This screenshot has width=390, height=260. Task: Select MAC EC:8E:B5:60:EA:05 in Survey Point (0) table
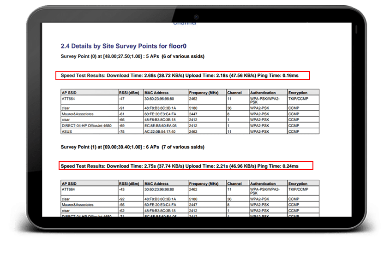(161, 126)
